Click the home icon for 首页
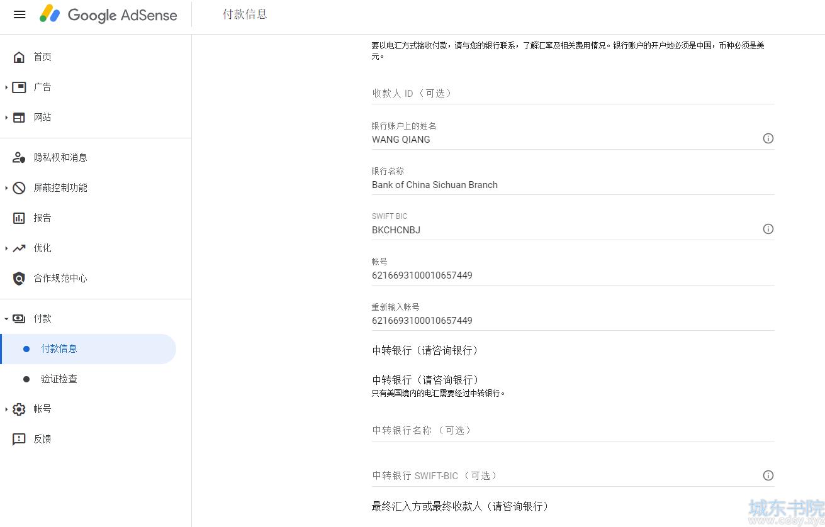 (x=19, y=57)
